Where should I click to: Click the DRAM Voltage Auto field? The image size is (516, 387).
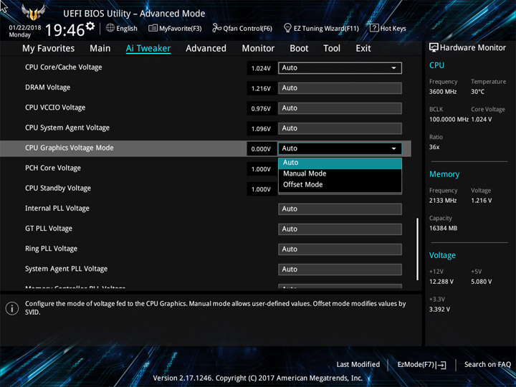[340, 88]
